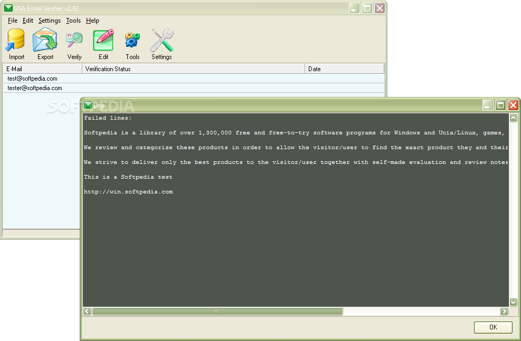This screenshot has width=521, height=341.
Task: Click the http://win.softpedia.com log line
Action: click(x=128, y=192)
